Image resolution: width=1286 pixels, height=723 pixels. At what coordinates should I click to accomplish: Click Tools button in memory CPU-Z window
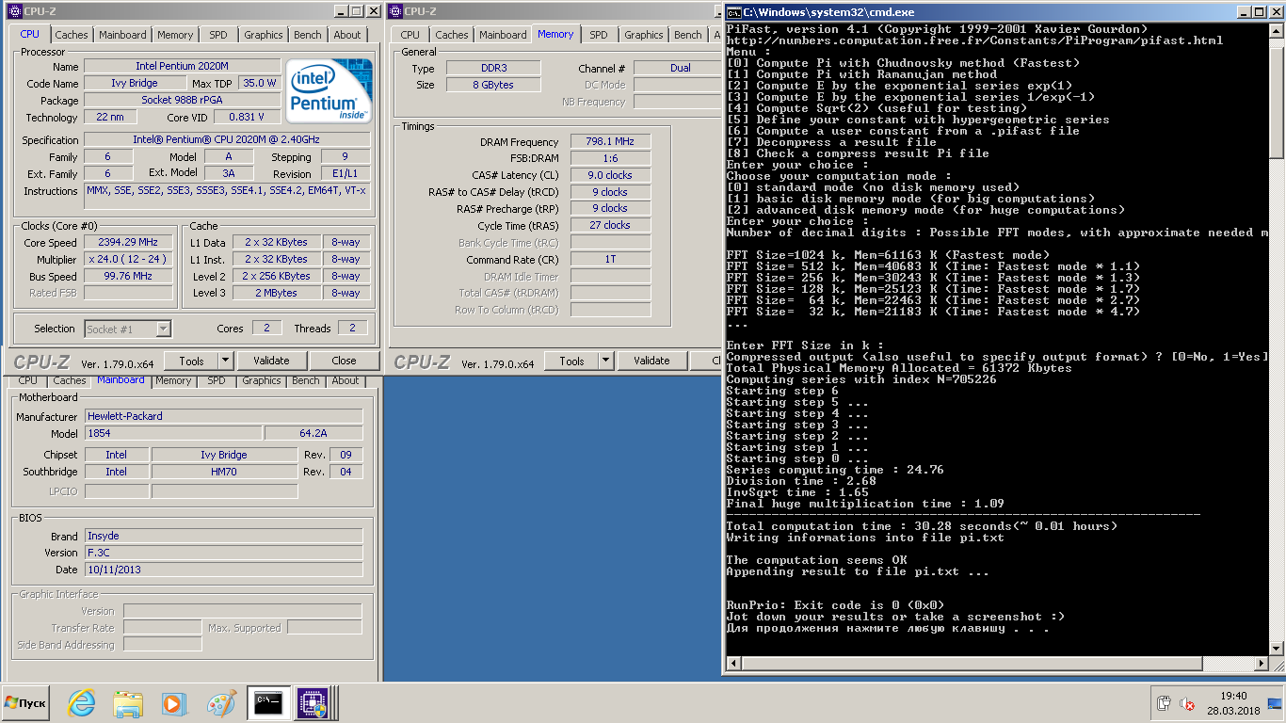coord(571,361)
